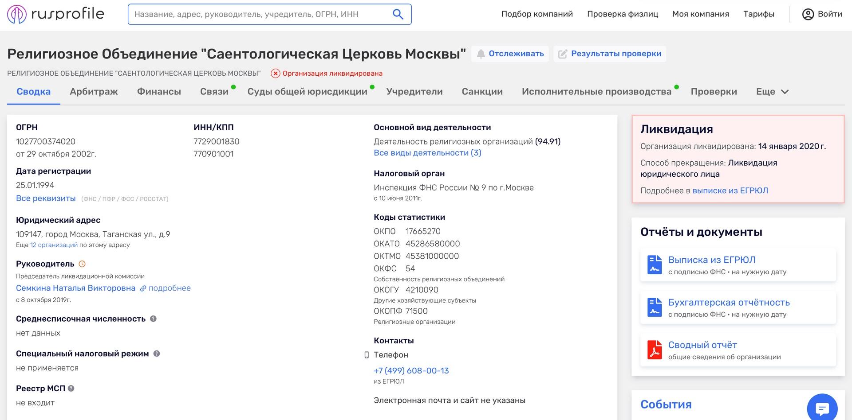
Task: Open Подбор компаний menu item
Action: [537, 14]
